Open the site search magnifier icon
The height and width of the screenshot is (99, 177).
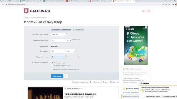(143, 11)
